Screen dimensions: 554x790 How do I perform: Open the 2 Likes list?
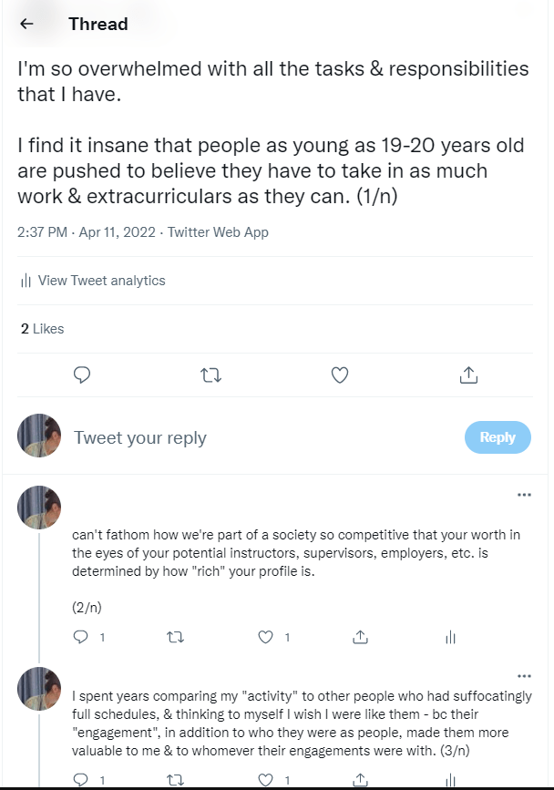[x=42, y=329]
